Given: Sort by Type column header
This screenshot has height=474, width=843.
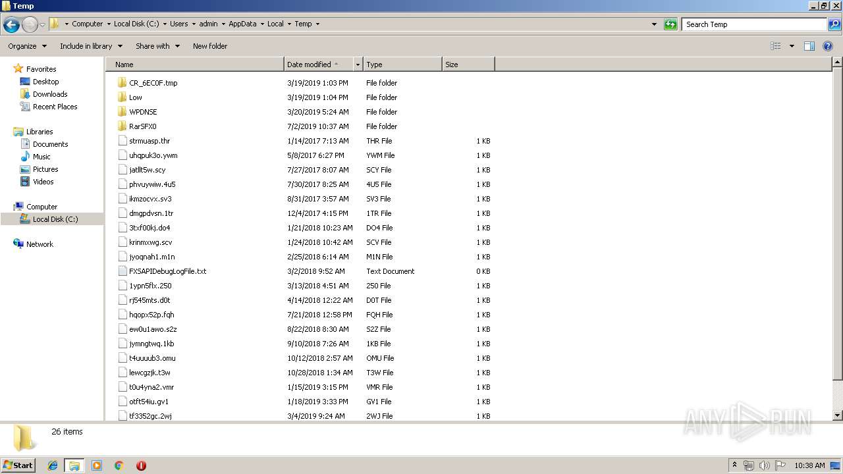Looking at the screenshot, I should click(402, 65).
